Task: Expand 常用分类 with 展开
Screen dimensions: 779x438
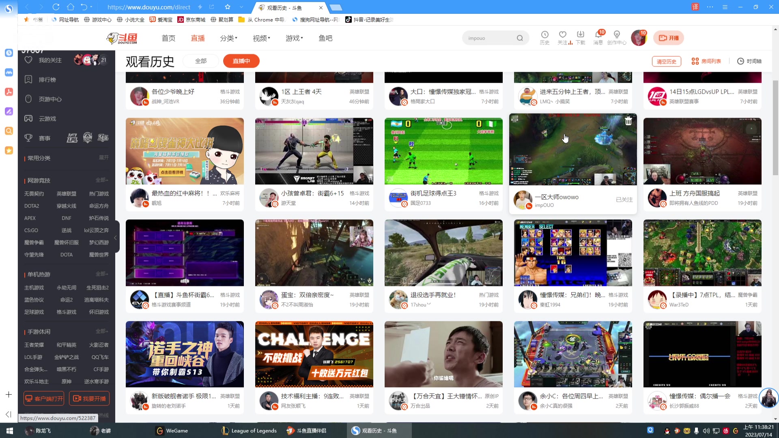Action: point(104,157)
